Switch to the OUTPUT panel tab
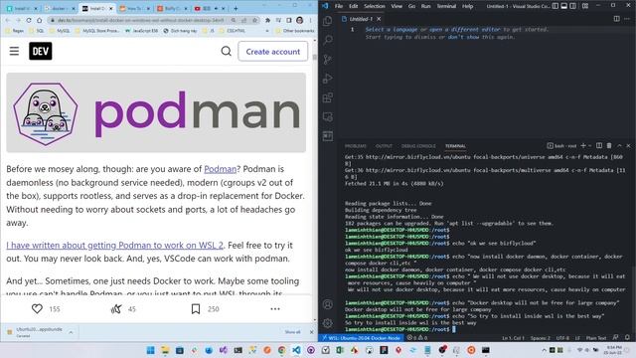The image size is (636, 358). [x=384, y=146]
